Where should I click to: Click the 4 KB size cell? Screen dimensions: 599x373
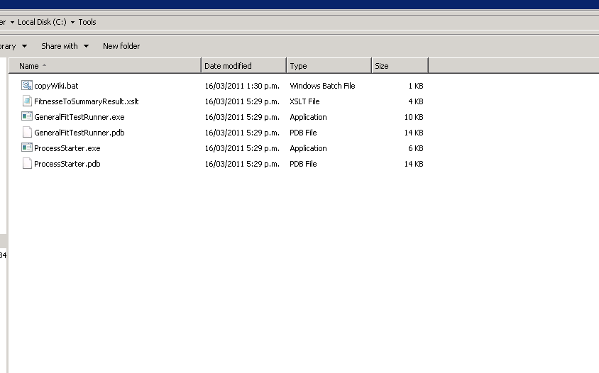pyautogui.click(x=416, y=101)
